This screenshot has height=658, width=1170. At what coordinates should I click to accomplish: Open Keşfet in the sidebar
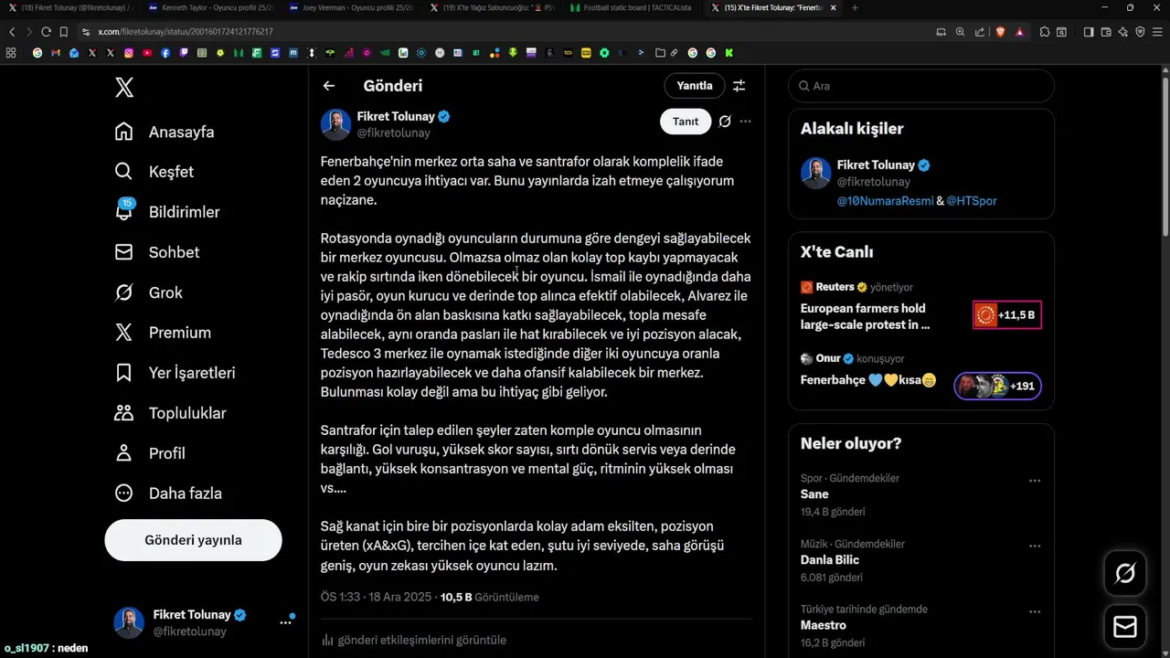click(154, 172)
